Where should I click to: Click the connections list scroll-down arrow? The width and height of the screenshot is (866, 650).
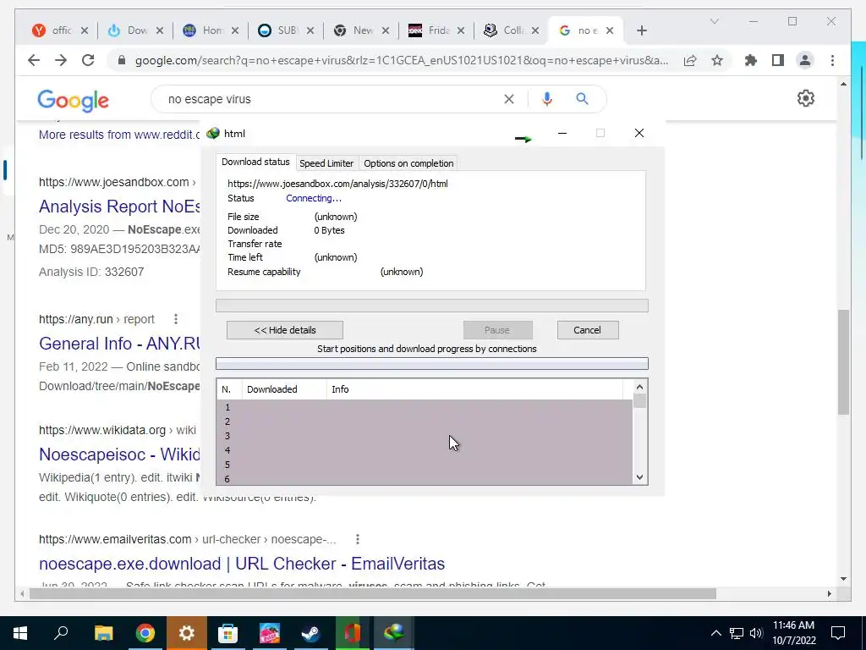(x=639, y=477)
